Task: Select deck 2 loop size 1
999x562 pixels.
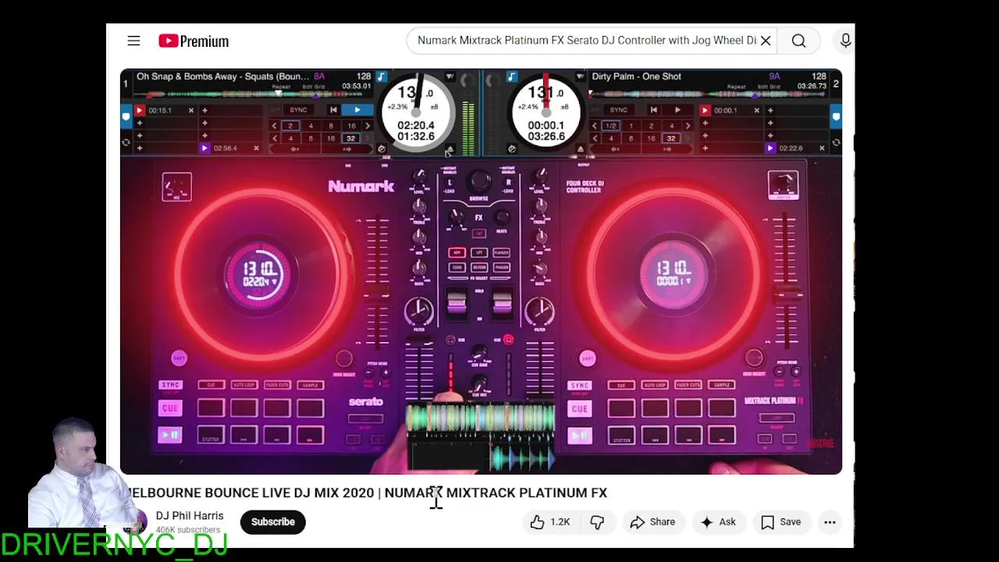Action: click(x=631, y=126)
